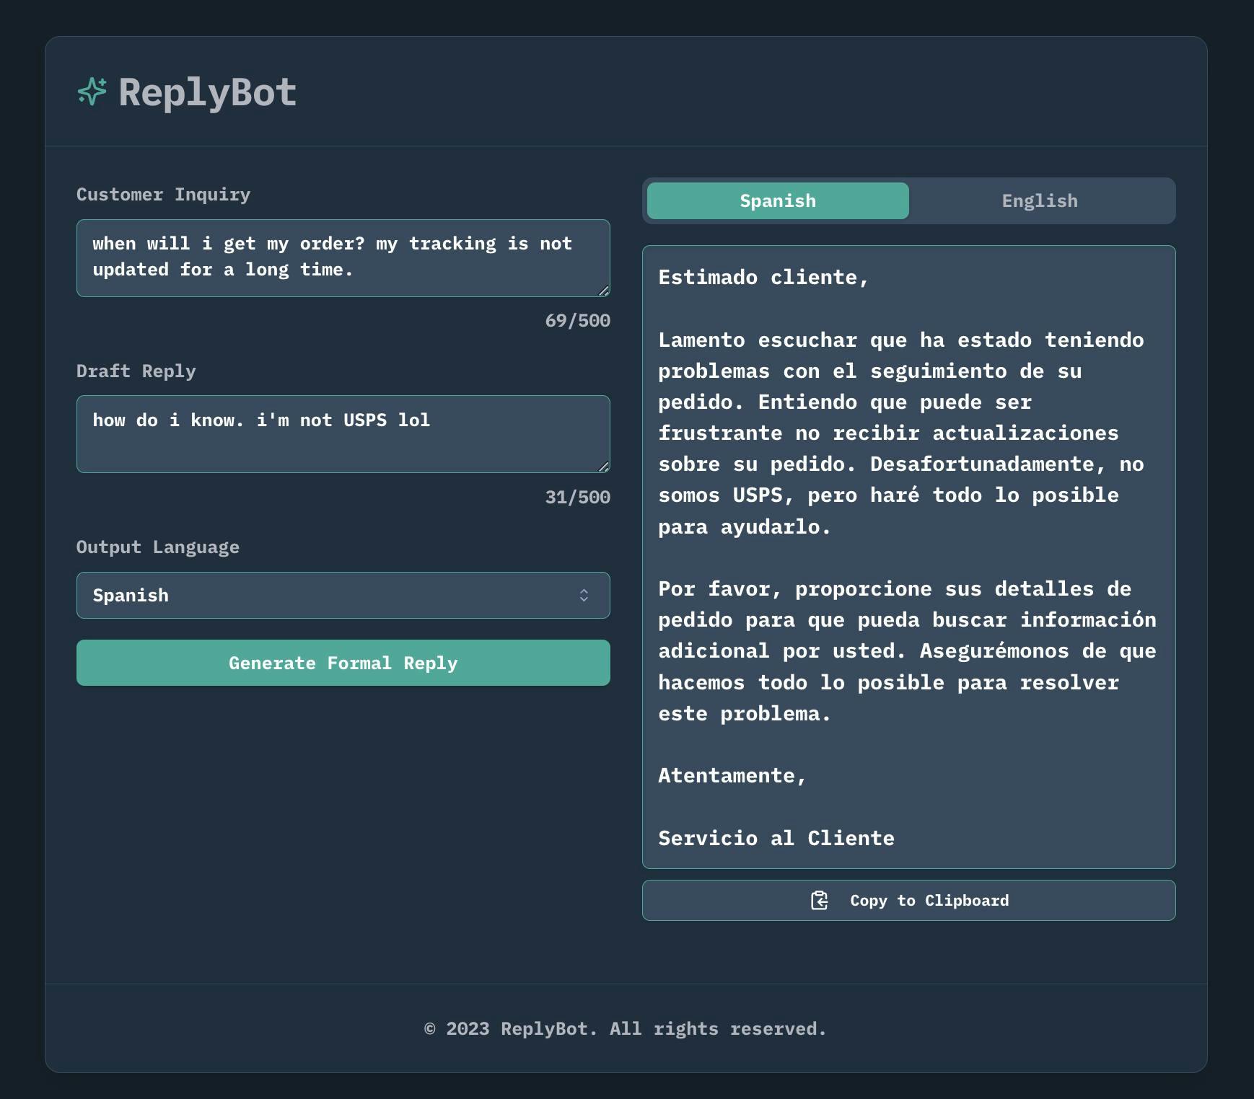Focus the Draft Reply text field
Viewport: 1254px width, 1099px height.
(343, 433)
